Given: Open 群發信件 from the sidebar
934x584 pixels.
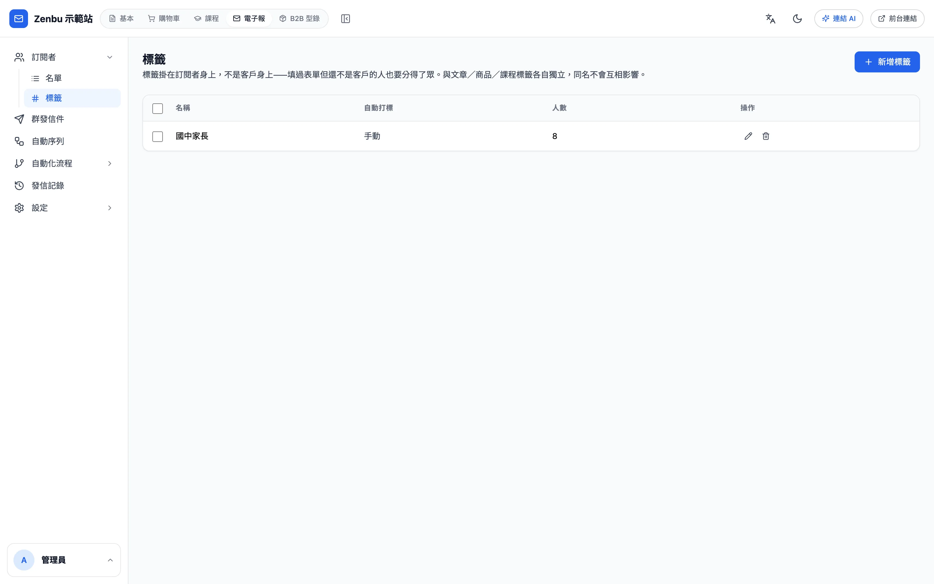Looking at the screenshot, I should click(x=64, y=119).
